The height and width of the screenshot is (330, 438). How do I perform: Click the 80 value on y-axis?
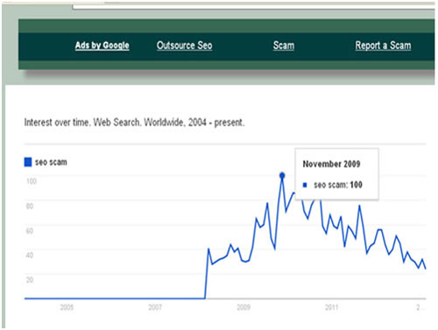click(30, 206)
